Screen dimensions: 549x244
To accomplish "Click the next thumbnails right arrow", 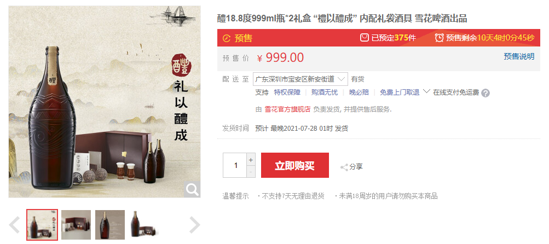I will pos(195,225).
